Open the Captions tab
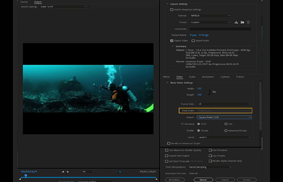 coord(225,77)
